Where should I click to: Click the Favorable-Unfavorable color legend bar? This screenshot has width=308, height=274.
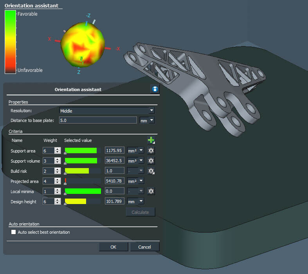click(10, 42)
